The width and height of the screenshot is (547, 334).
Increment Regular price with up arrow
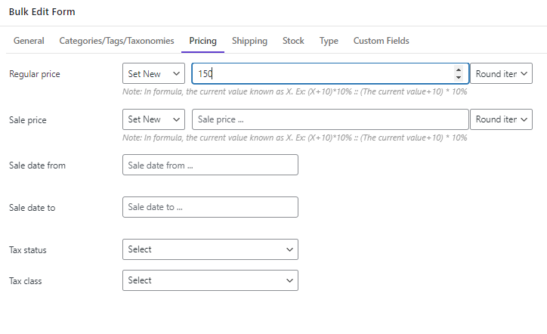tap(459, 70)
